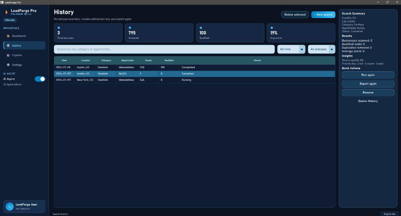Open the Dashboard page
The width and height of the screenshot is (401, 216).
pos(24,36)
